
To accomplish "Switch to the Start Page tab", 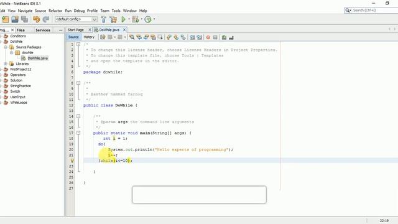I will pyautogui.click(x=76, y=30).
